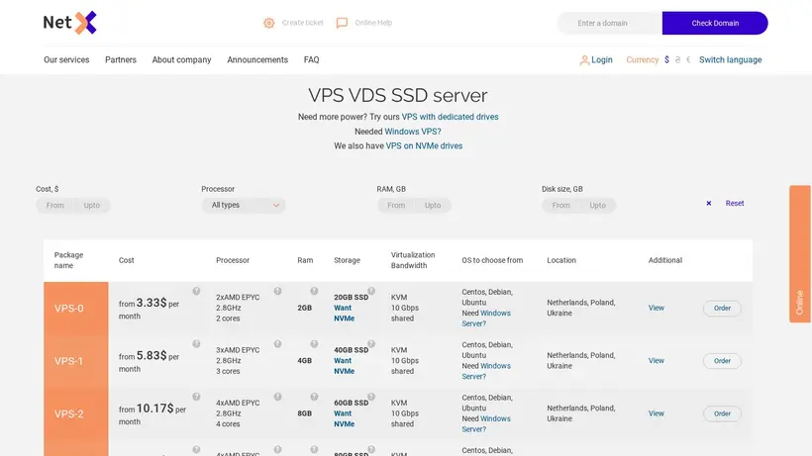Click the Login user icon
This screenshot has height=456, width=812.
click(584, 60)
